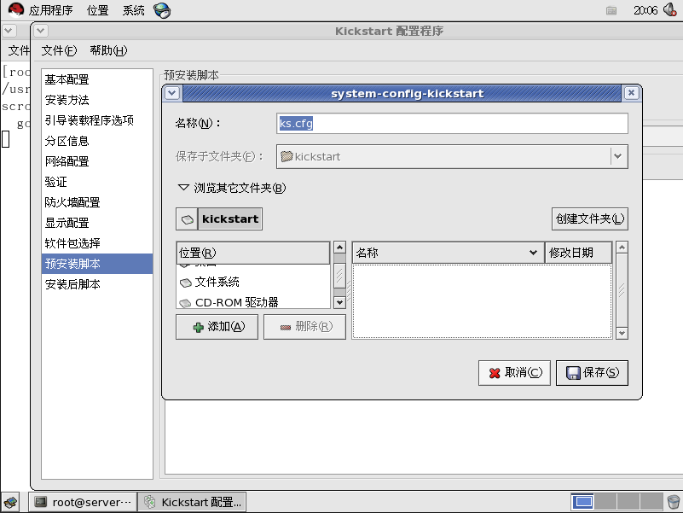Click 保存(S) to save ks.cfg
The width and height of the screenshot is (683, 513).
point(592,373)
